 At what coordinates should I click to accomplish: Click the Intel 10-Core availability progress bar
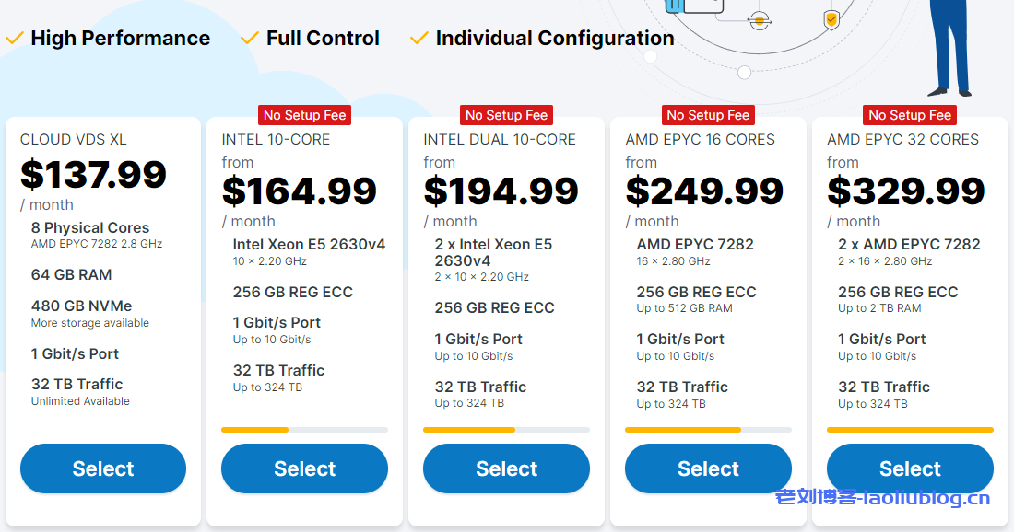coord(304,429)
